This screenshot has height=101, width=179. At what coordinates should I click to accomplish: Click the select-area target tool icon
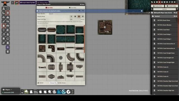[8, 9]
